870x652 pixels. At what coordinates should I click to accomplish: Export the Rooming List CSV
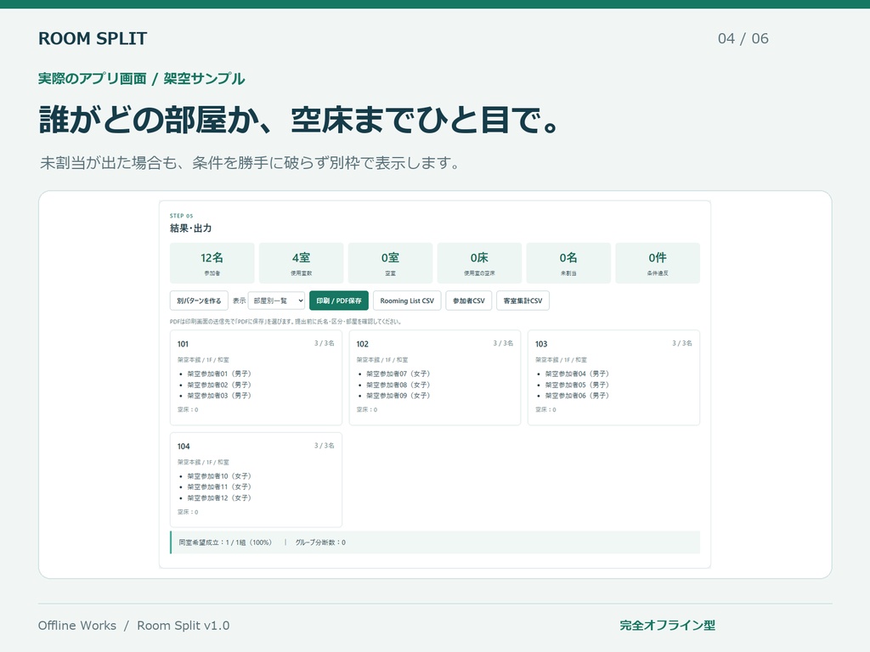click(407, 301)
